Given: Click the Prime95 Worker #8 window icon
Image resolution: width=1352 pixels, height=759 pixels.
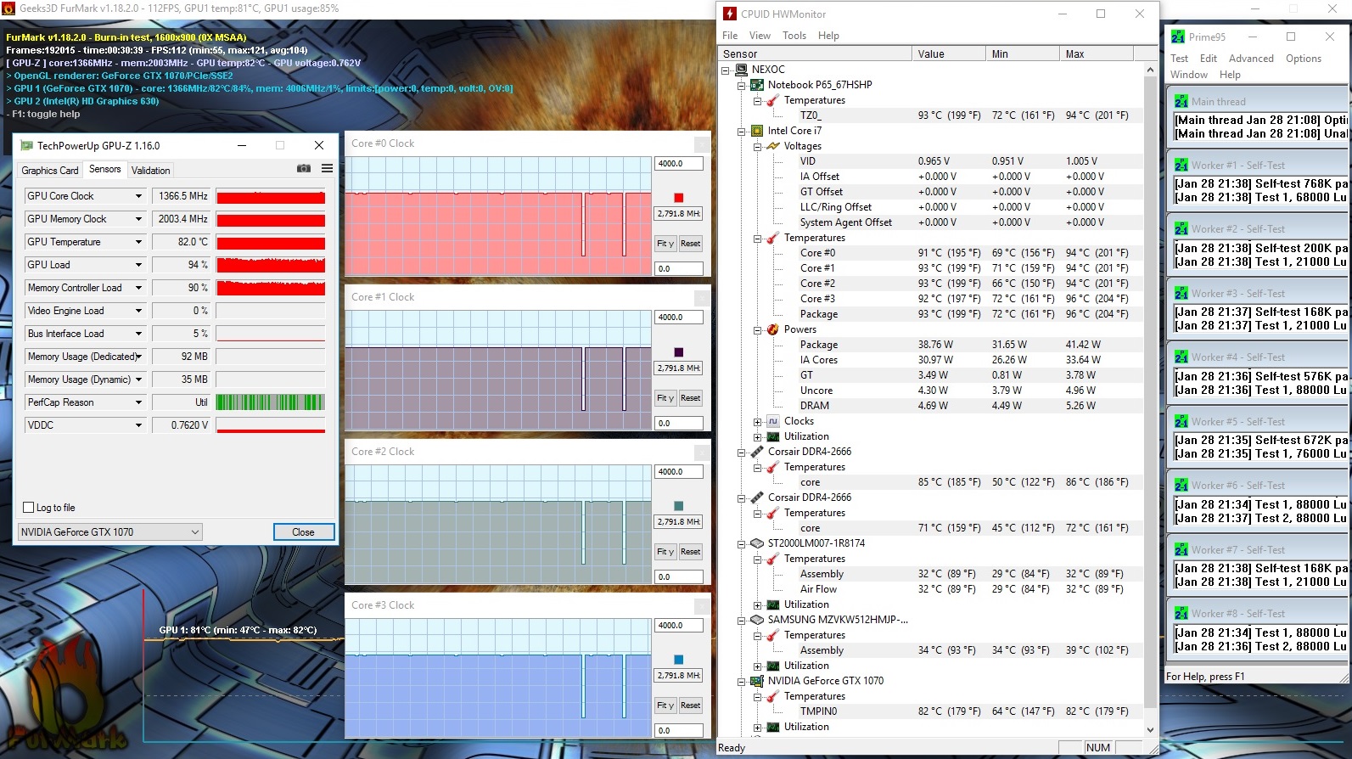Looking at the screenshot, I should (x=1181, y=613).
